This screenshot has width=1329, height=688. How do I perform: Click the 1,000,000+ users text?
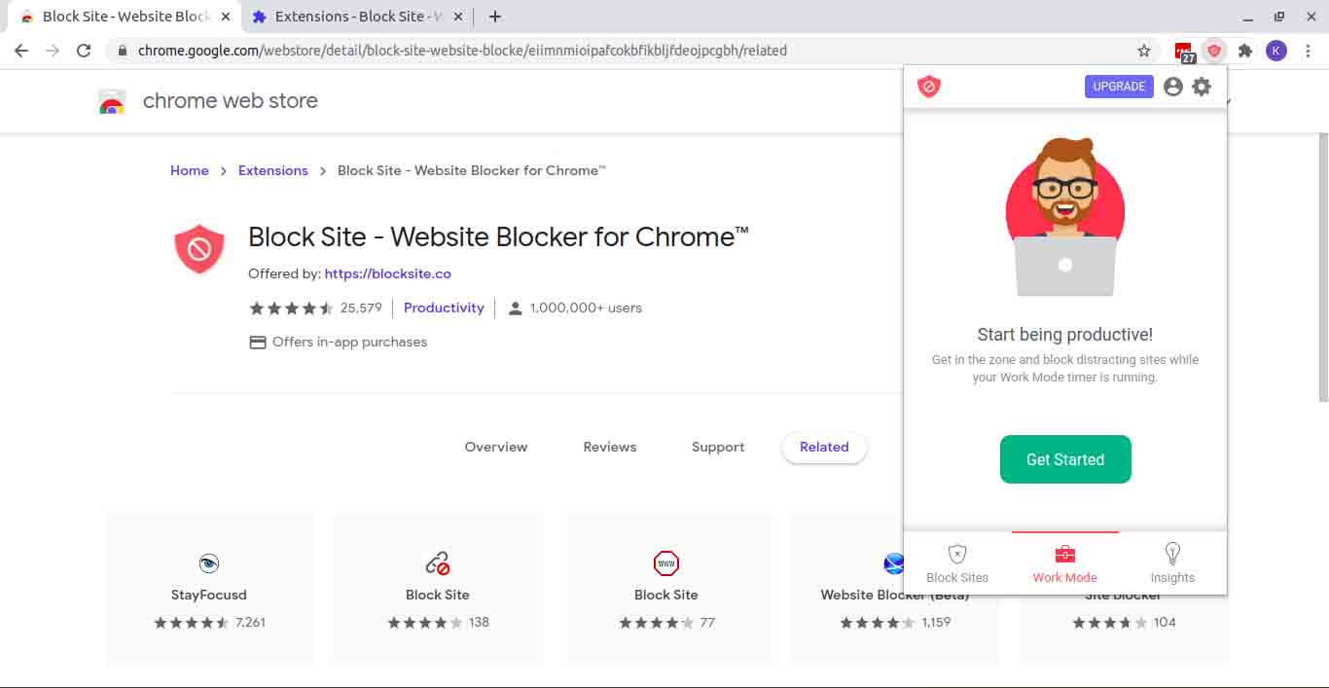(586, 308)
